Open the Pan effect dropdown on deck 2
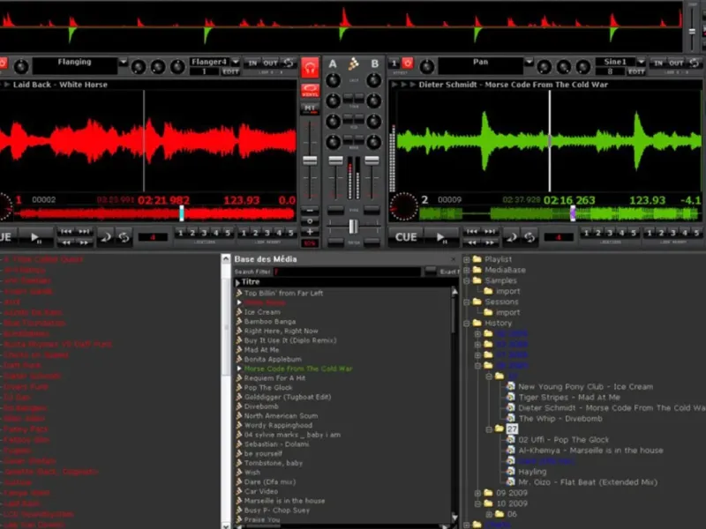This screenshot has height=529, width=706. pos(529,62)
